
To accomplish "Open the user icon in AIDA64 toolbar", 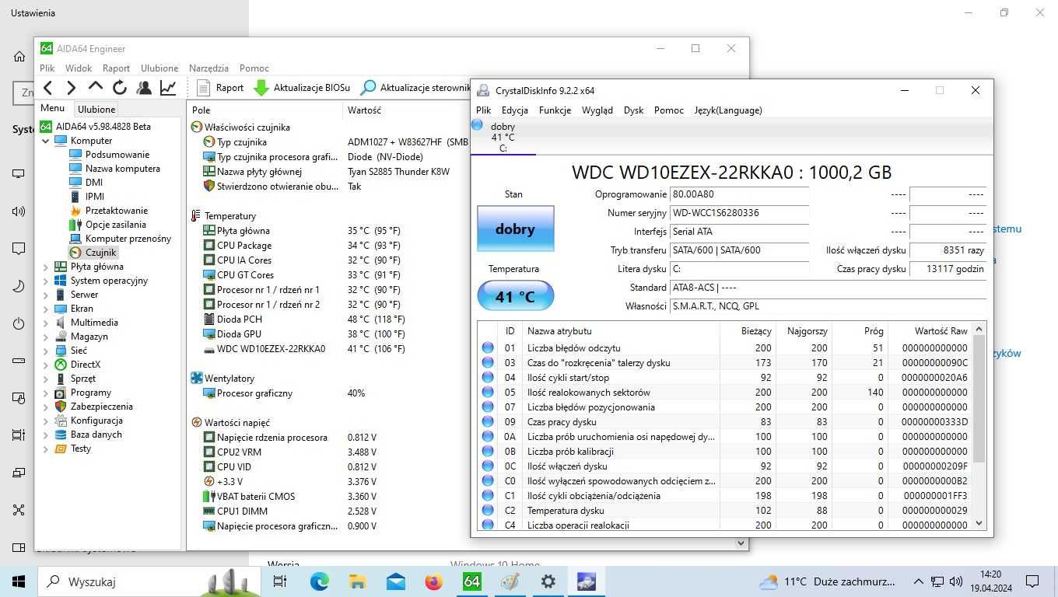I will tap(144, 88).
